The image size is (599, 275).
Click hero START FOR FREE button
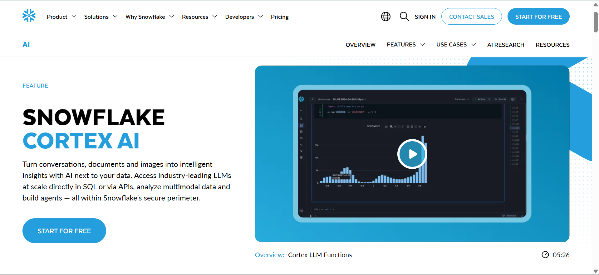click(64, 231)
